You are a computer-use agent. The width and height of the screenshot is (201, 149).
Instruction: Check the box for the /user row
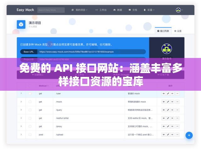click(30, 94)
